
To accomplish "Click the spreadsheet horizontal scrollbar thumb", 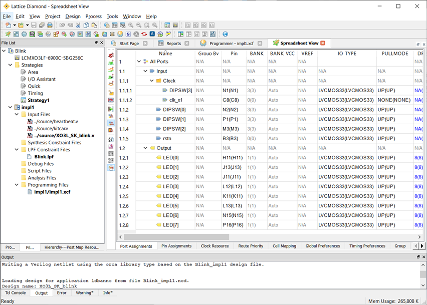I will click(x=176, y=237).
